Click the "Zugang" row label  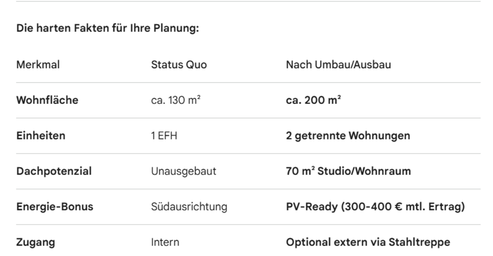point(35,242)
